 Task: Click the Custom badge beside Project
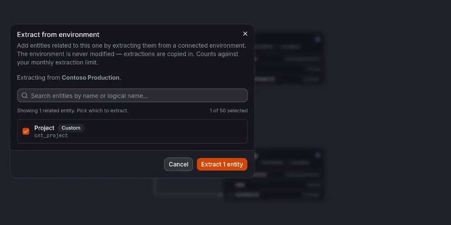[71, 128]
